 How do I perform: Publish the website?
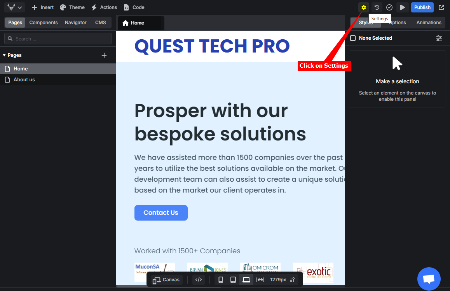coord(422,7)
